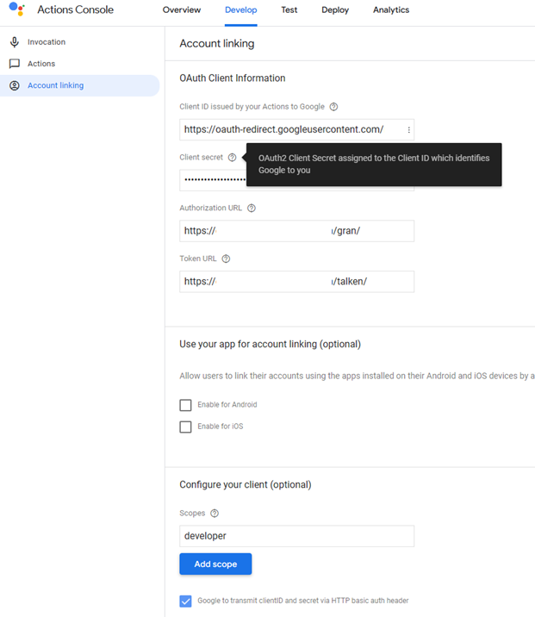Click 'Configure your client (optional)' heading

coord(245,484)
